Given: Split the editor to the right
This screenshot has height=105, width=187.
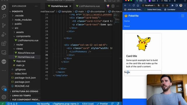Looking at the screenshot, I should click(113, 6).
